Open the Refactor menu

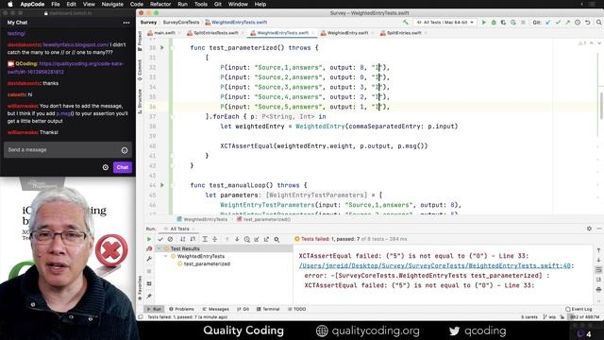pyautogui.click(x=160, y=4)
